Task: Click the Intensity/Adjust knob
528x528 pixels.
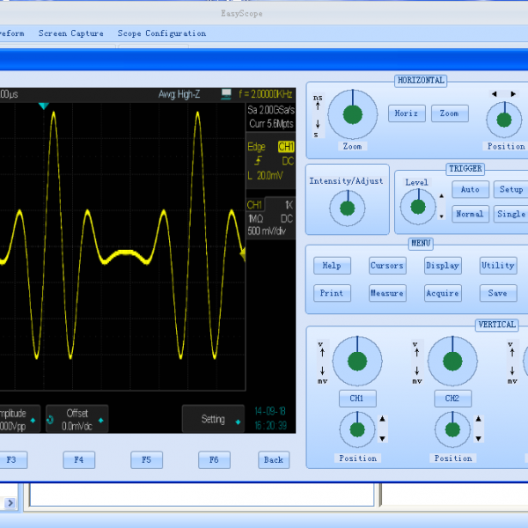Action: click(x=347, y=208)
